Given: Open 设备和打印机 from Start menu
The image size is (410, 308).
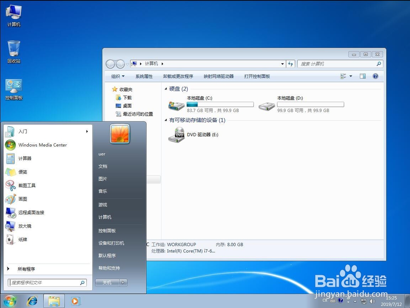Looking at the screenshot, I should [111, 243].
